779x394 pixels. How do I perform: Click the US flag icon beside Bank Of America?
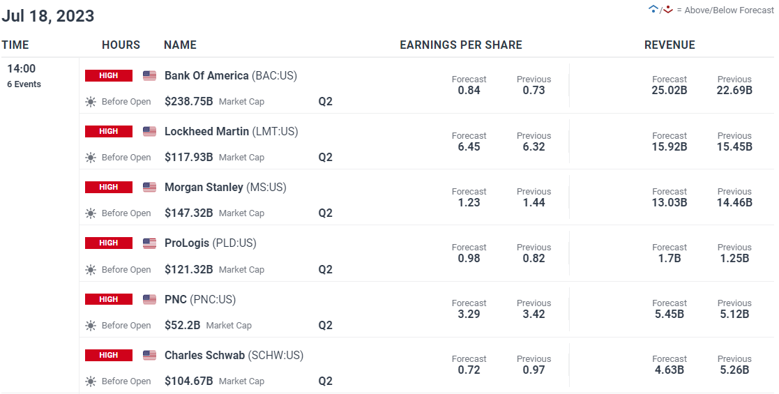tap(149, 75)
